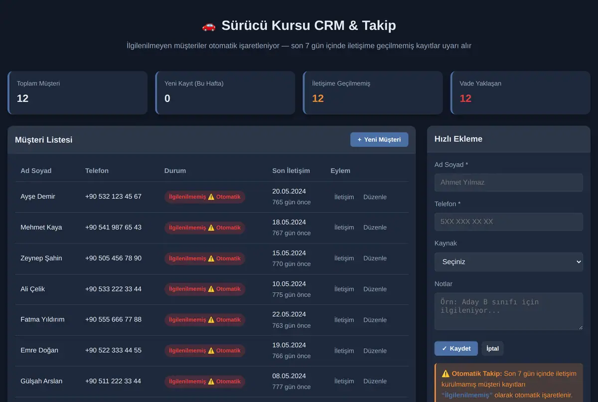This screenshot has width=598, height=402.
Task: Click the Otomatik Takip warning icon
Action: click(446, 374)
